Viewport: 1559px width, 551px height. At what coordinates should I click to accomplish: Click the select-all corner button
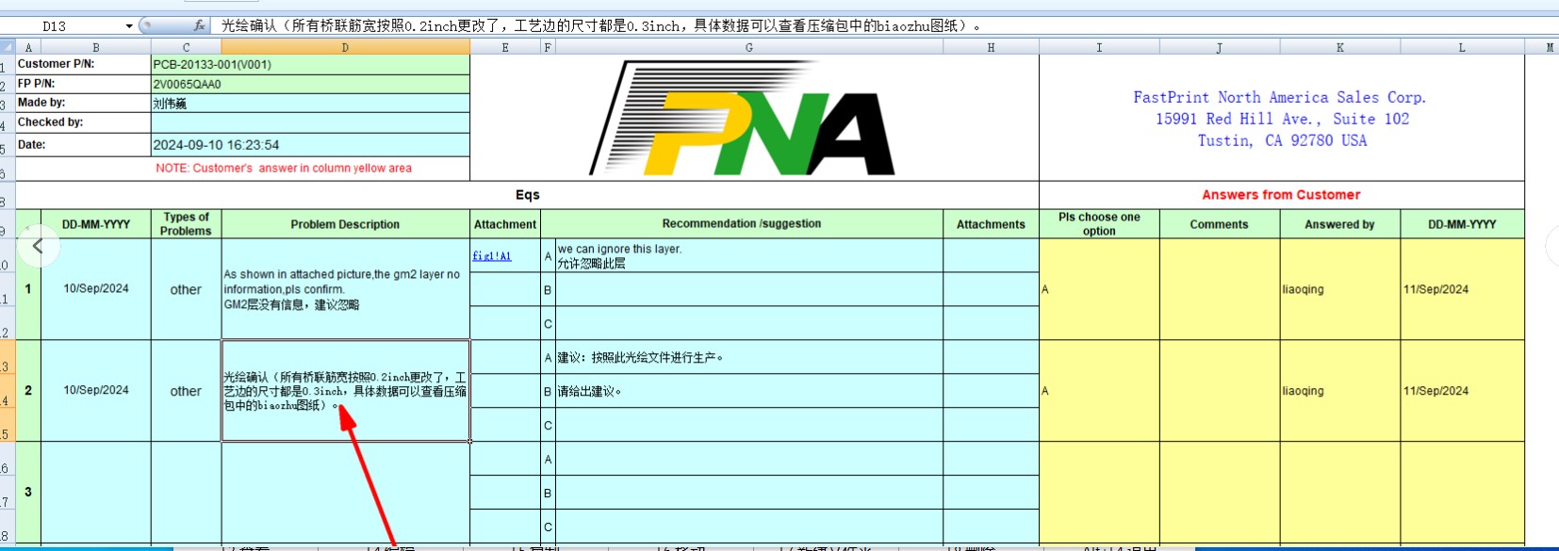(x=8, y=47)
